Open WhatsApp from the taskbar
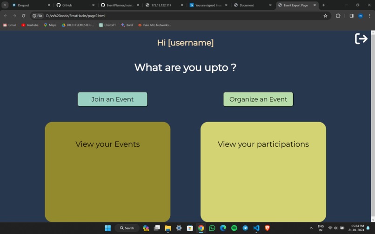375x234 pixels. pyautogui.click(x=212, y=228)
